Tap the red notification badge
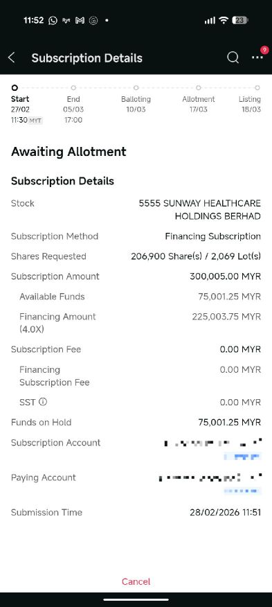The width and height of the screenshot is (272, 607). coord(264,50)
